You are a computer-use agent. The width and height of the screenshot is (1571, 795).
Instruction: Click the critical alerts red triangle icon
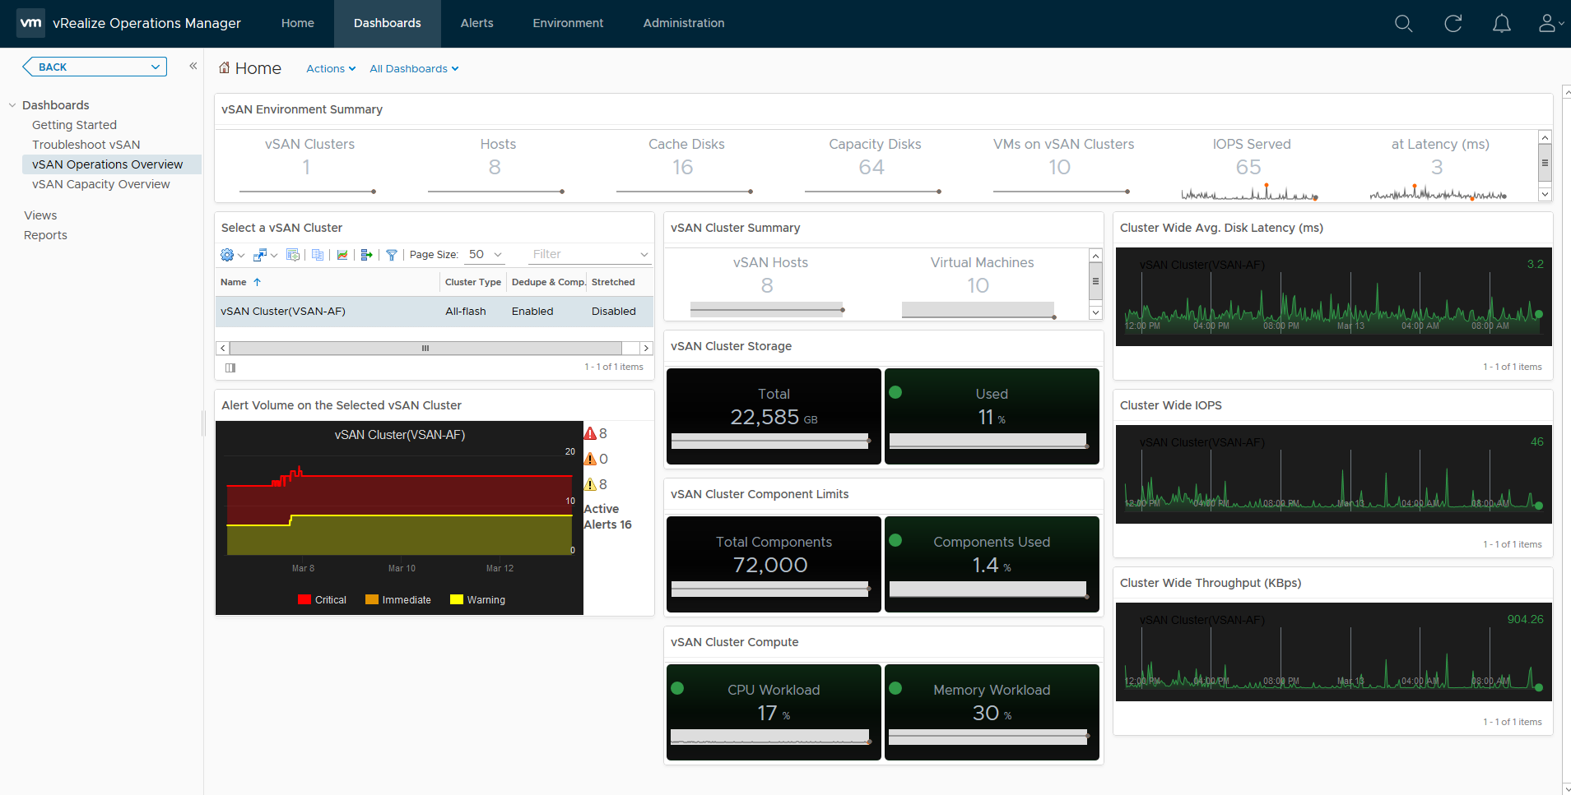point(590,433)
